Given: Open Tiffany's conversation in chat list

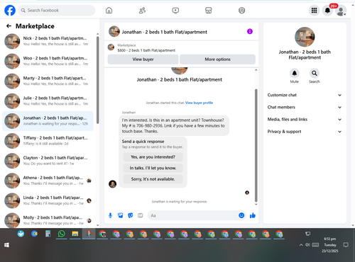Looking at the screenshot, I should coord(48,141).
